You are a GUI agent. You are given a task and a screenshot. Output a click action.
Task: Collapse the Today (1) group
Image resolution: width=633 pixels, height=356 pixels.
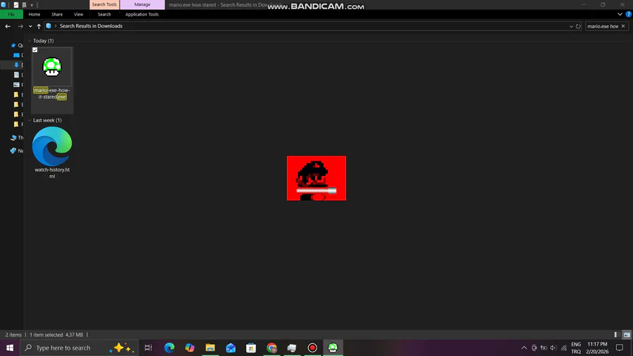pos(30,41)
